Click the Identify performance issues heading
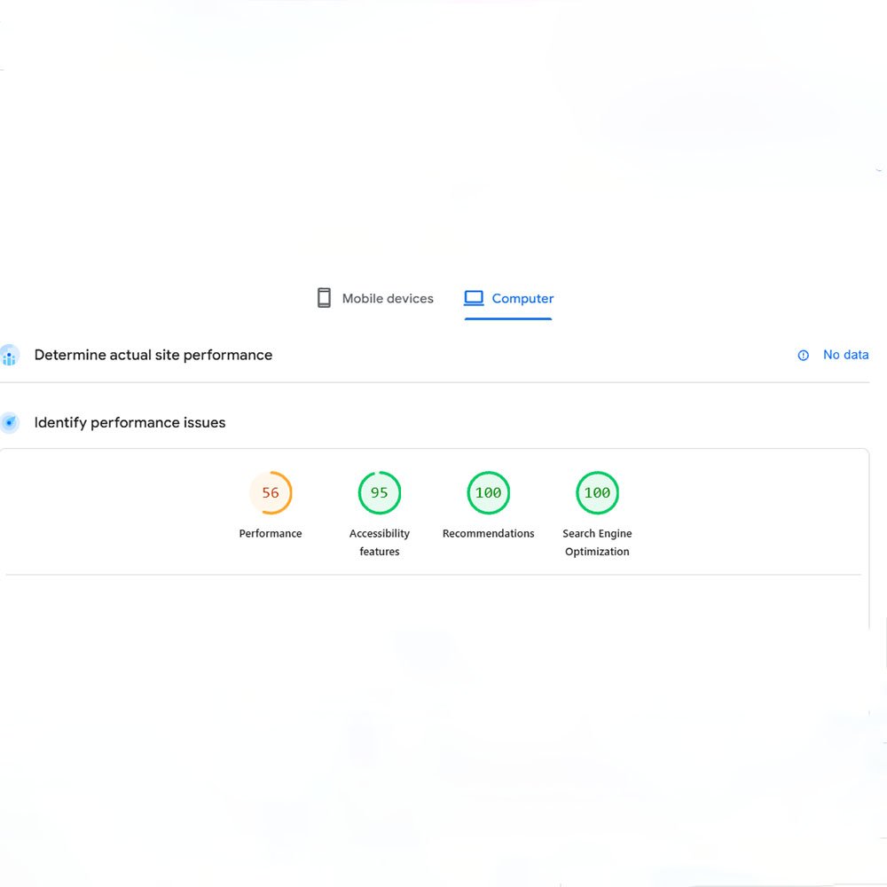Viewport: 887px width, 887px height. pos(130,423)
